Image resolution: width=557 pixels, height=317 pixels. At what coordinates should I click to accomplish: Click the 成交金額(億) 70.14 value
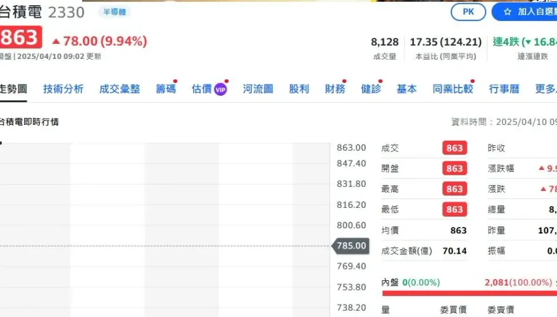454,251
